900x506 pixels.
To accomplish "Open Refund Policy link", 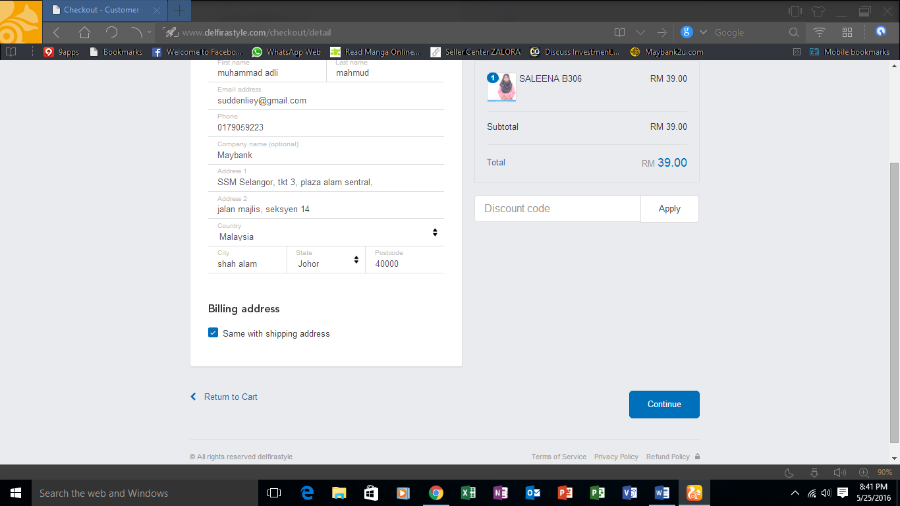I will click(668, 457).
